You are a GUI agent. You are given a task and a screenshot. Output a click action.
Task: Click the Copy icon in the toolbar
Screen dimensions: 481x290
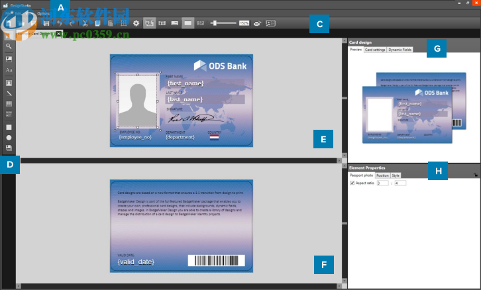[x=97, y=23]
